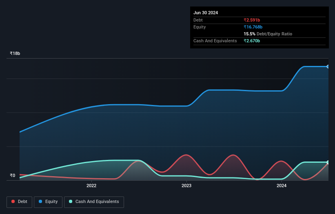
Task: Click the 2022 x-axis label
Action: point(91,186)
